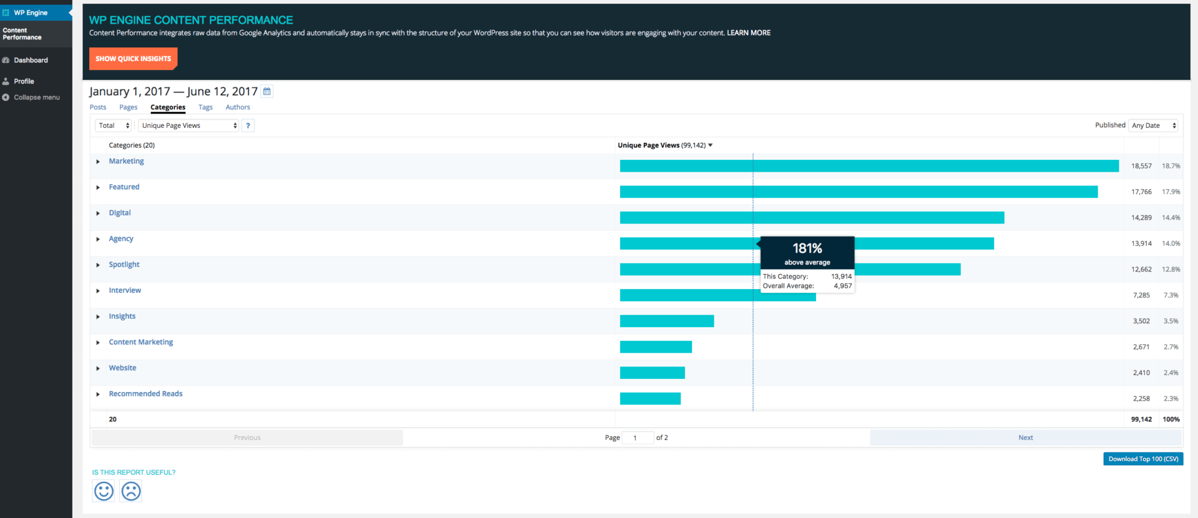Expand the Spotlight category row

tap(98, 265)
